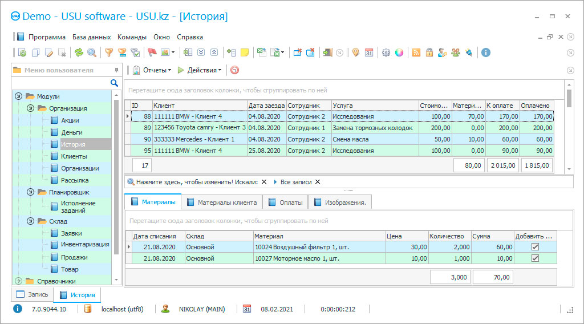Open the Справка menu
The height and width of the screenshot is (324, 584).
[x=190, y=37]
